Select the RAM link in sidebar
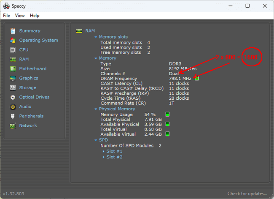Screen dimensions: 274x199 [x=24, y=59]
